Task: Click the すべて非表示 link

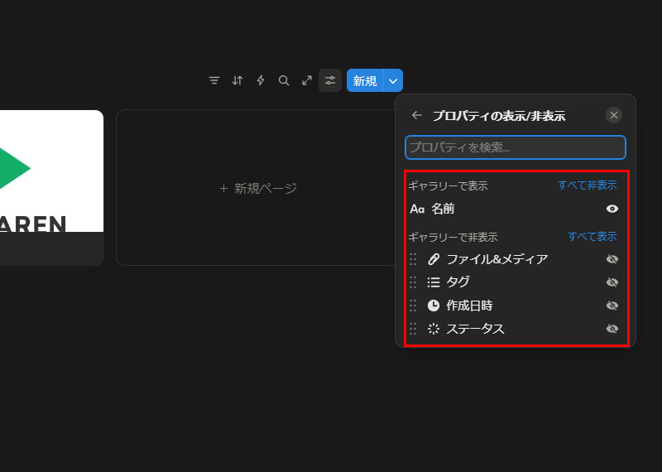Action: 587,185
